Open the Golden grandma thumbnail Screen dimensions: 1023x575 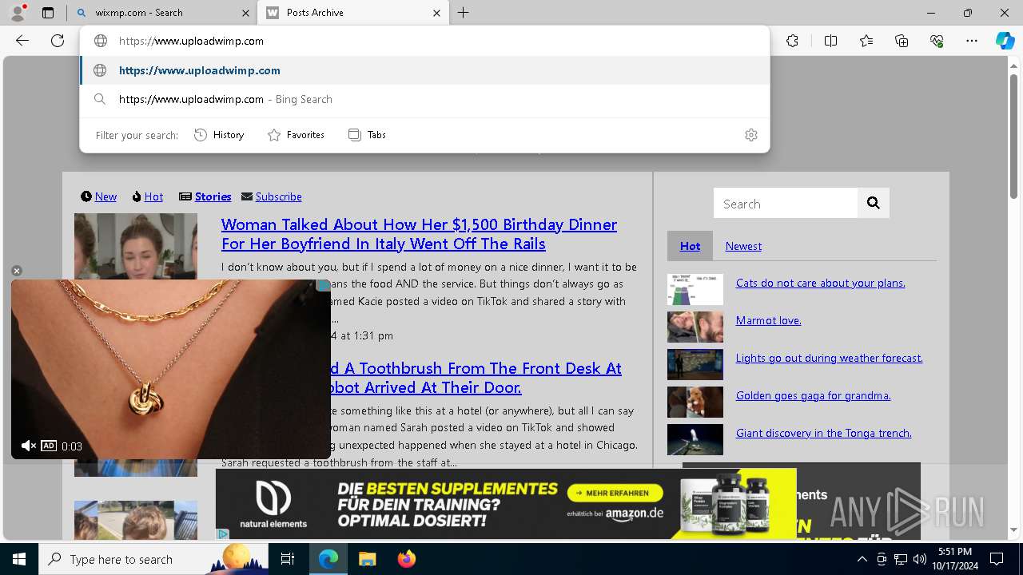(695, 402)
